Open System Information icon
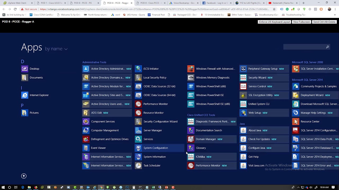339x190 pixels. (x=138, y=157)
